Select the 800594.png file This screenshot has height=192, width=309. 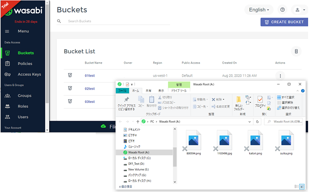[x=193, y=143]
